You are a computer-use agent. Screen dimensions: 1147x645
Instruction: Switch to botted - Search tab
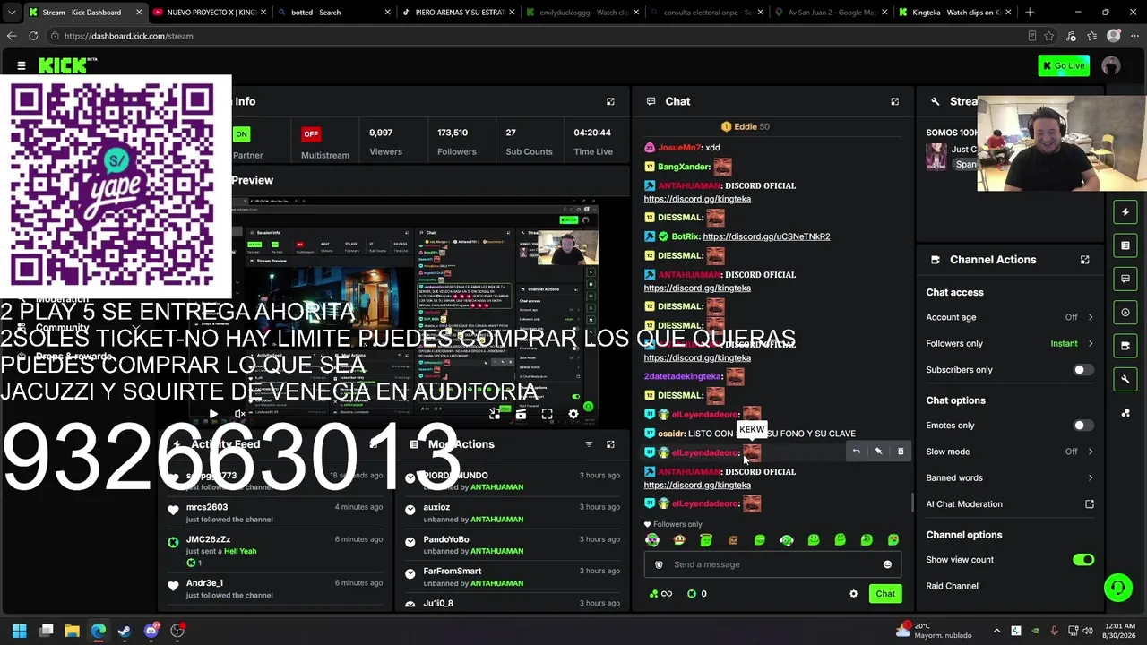pyautogui.click(x=334, y=13)
